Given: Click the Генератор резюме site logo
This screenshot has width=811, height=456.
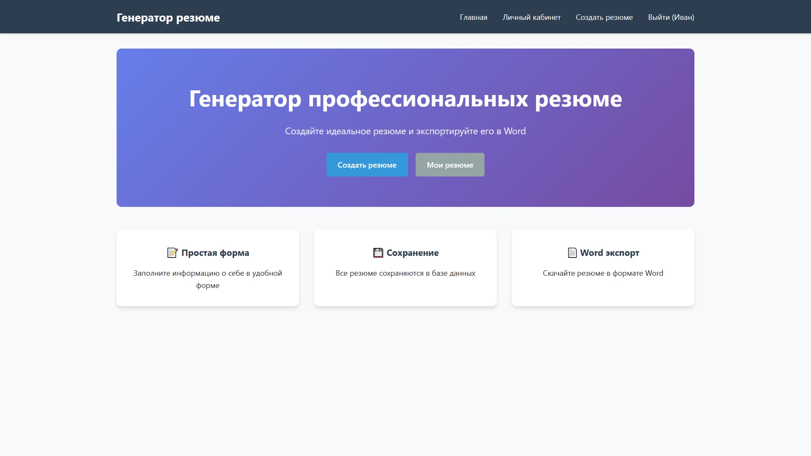Looking at the screenshot, I should [x=168, y=18].
